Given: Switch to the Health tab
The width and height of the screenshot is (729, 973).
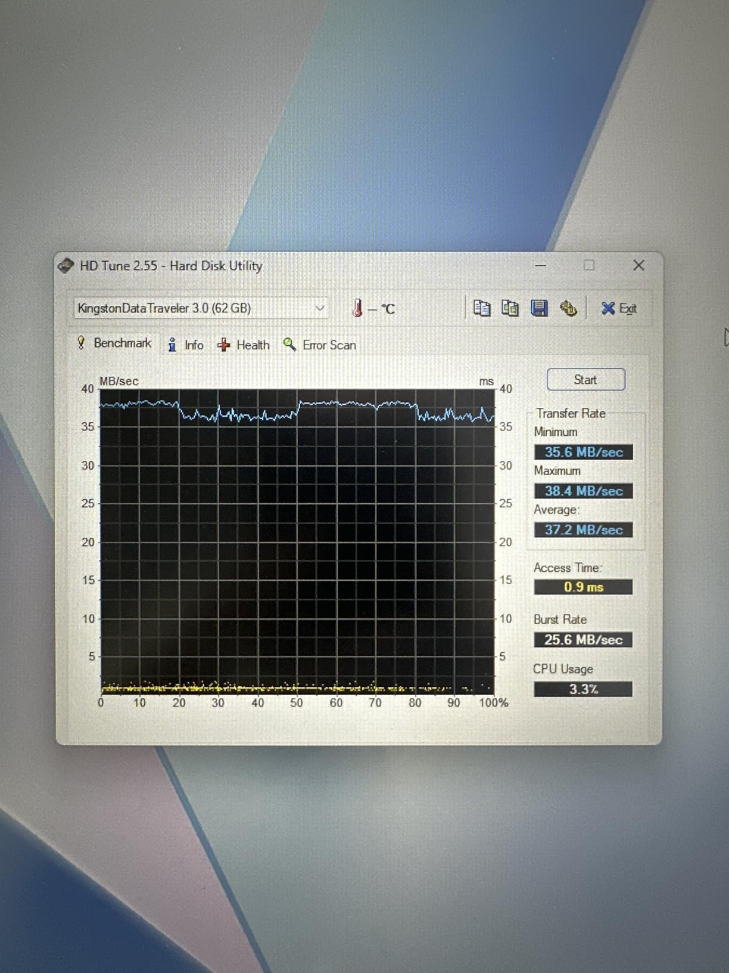Looking at the screenshot, I should (243, 345).
